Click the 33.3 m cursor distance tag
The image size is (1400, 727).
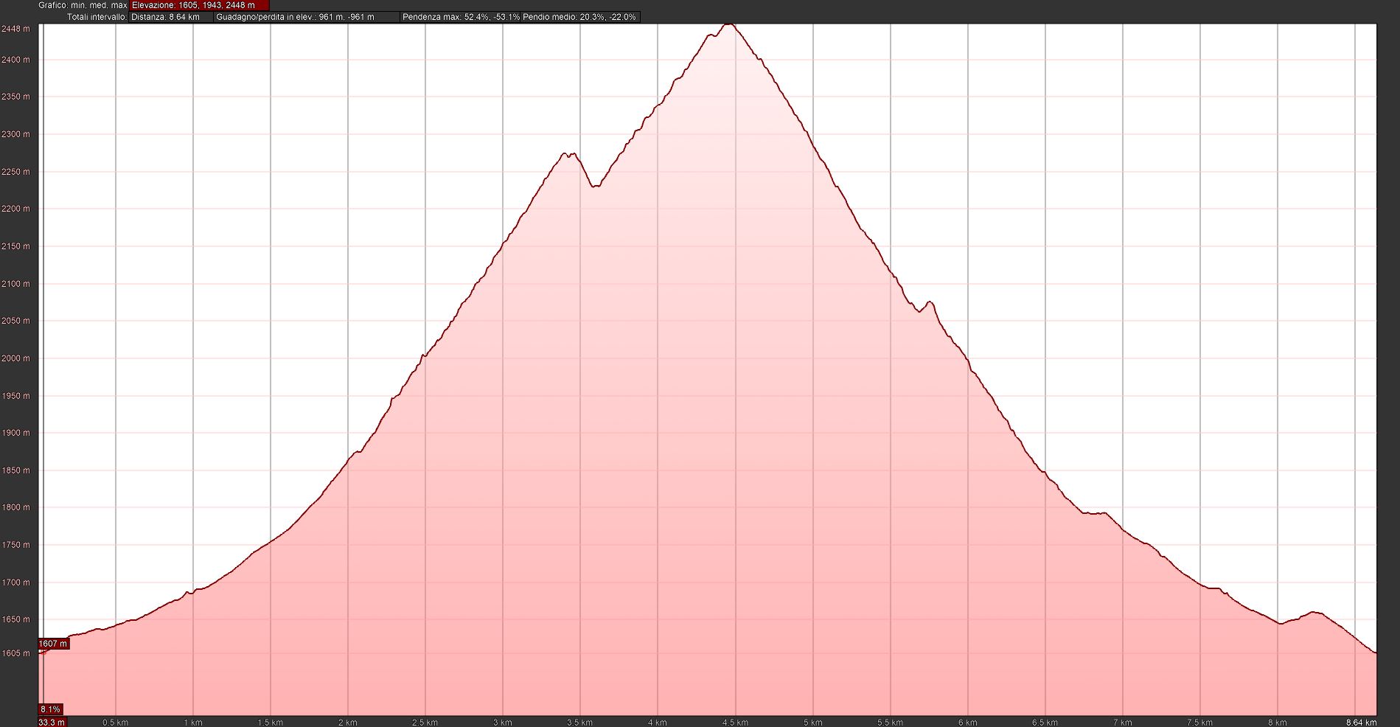(52, 722)
